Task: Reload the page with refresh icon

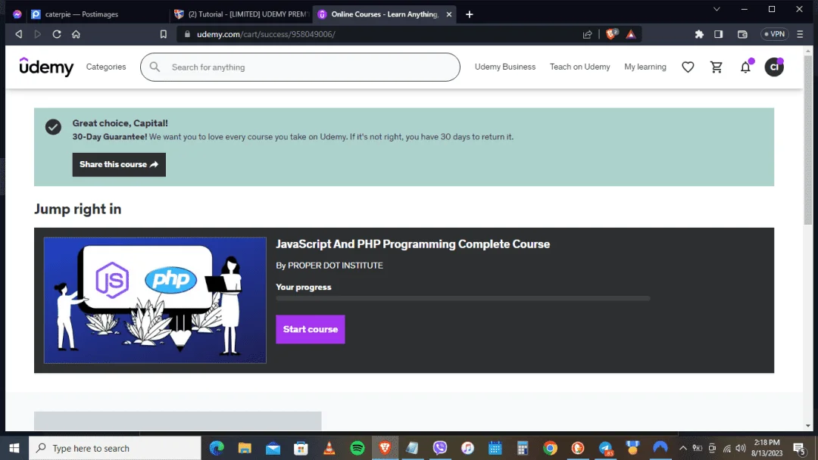Action: coord(57,34)
